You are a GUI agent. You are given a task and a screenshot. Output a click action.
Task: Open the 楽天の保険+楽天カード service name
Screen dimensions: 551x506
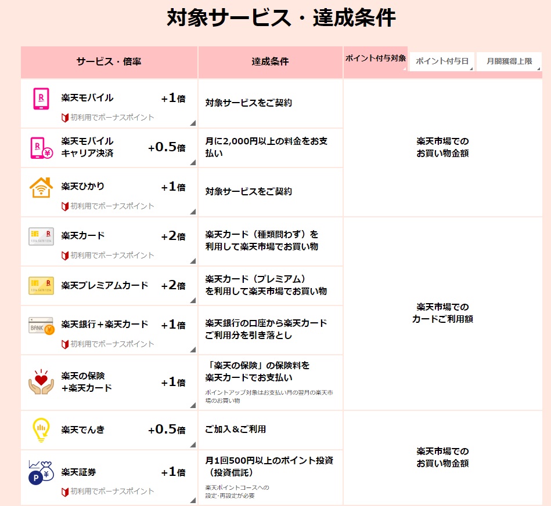coord(87,382)
